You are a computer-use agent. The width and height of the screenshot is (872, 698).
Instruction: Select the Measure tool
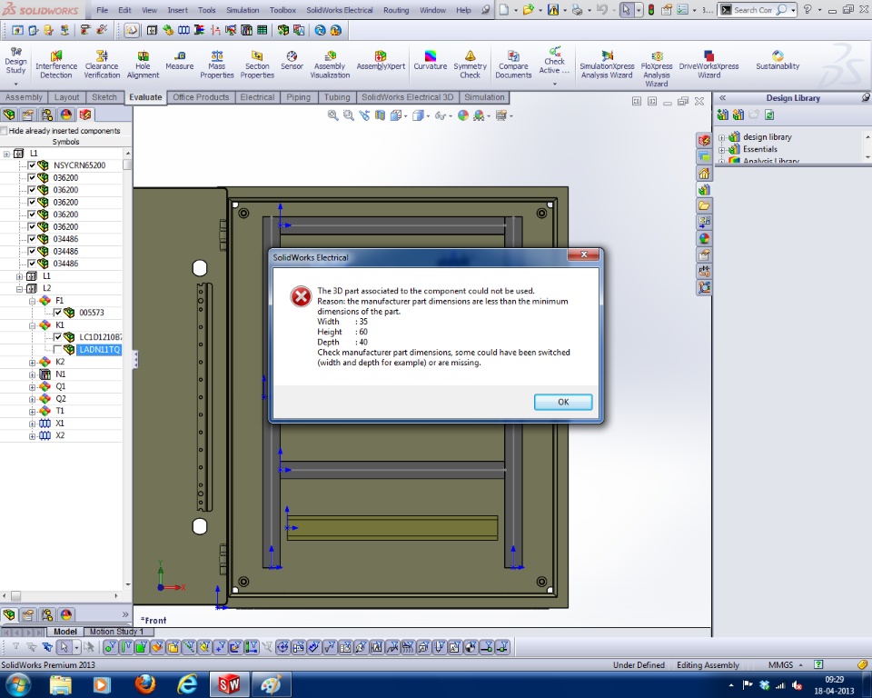[x=180, y=60]
